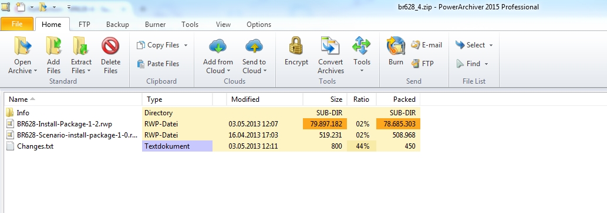The width and height of the screenshot is (607, 213).
Task: Open the ribbon Tools button dropdown arrow
Action: pos(362,71)
